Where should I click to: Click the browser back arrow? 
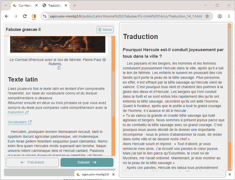(x=7, y=16)
